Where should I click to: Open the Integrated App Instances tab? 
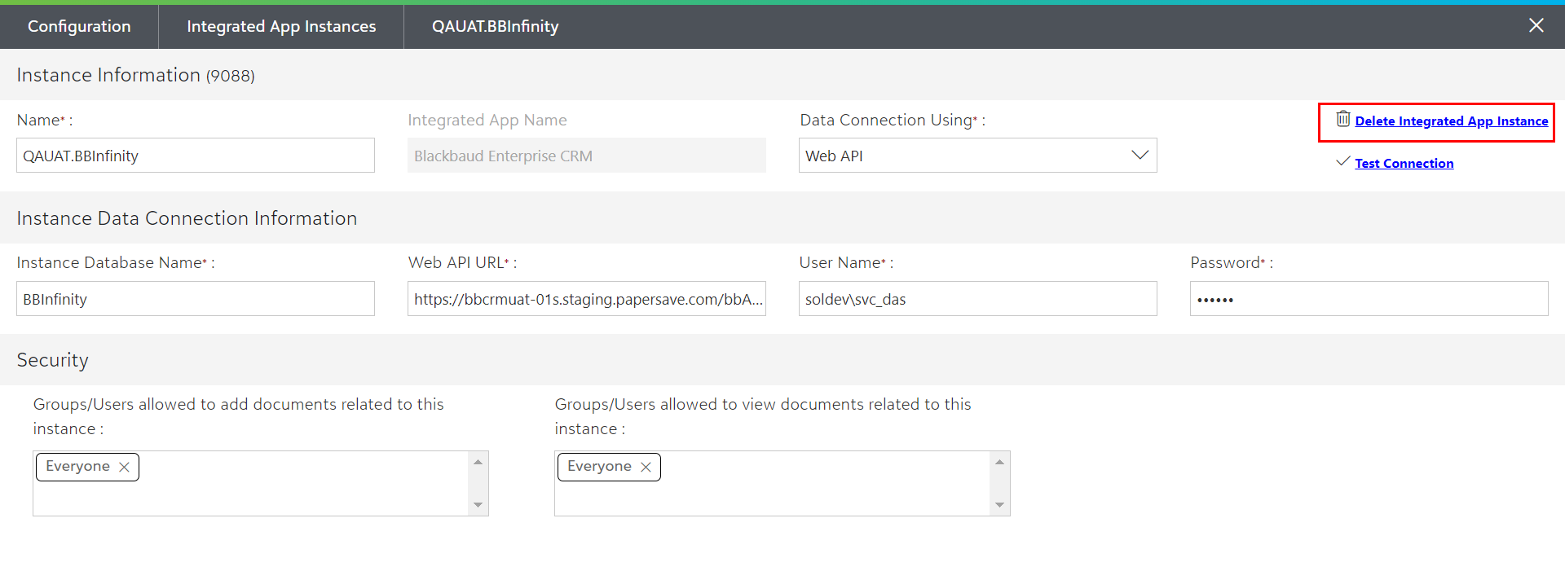point(281,26)
